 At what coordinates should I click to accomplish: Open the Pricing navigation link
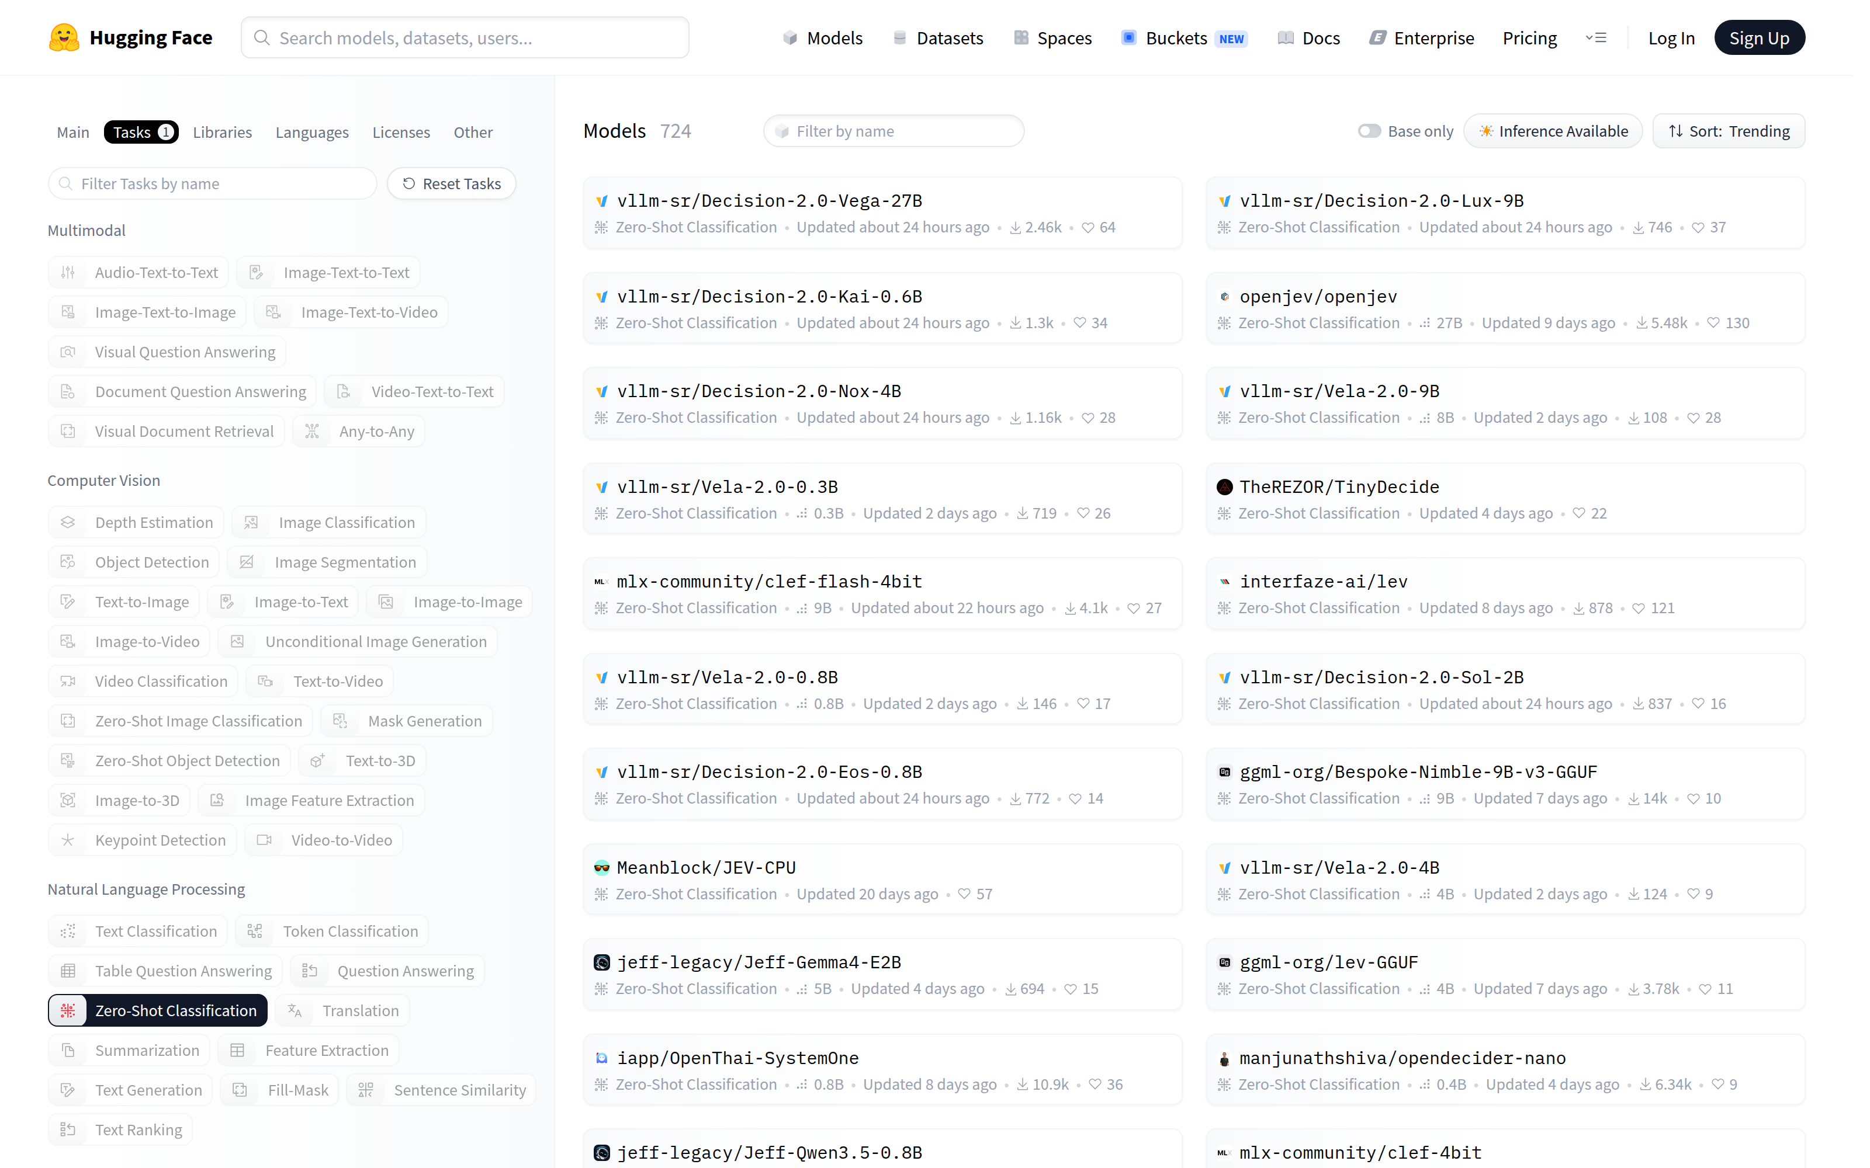pos(1529,38)
